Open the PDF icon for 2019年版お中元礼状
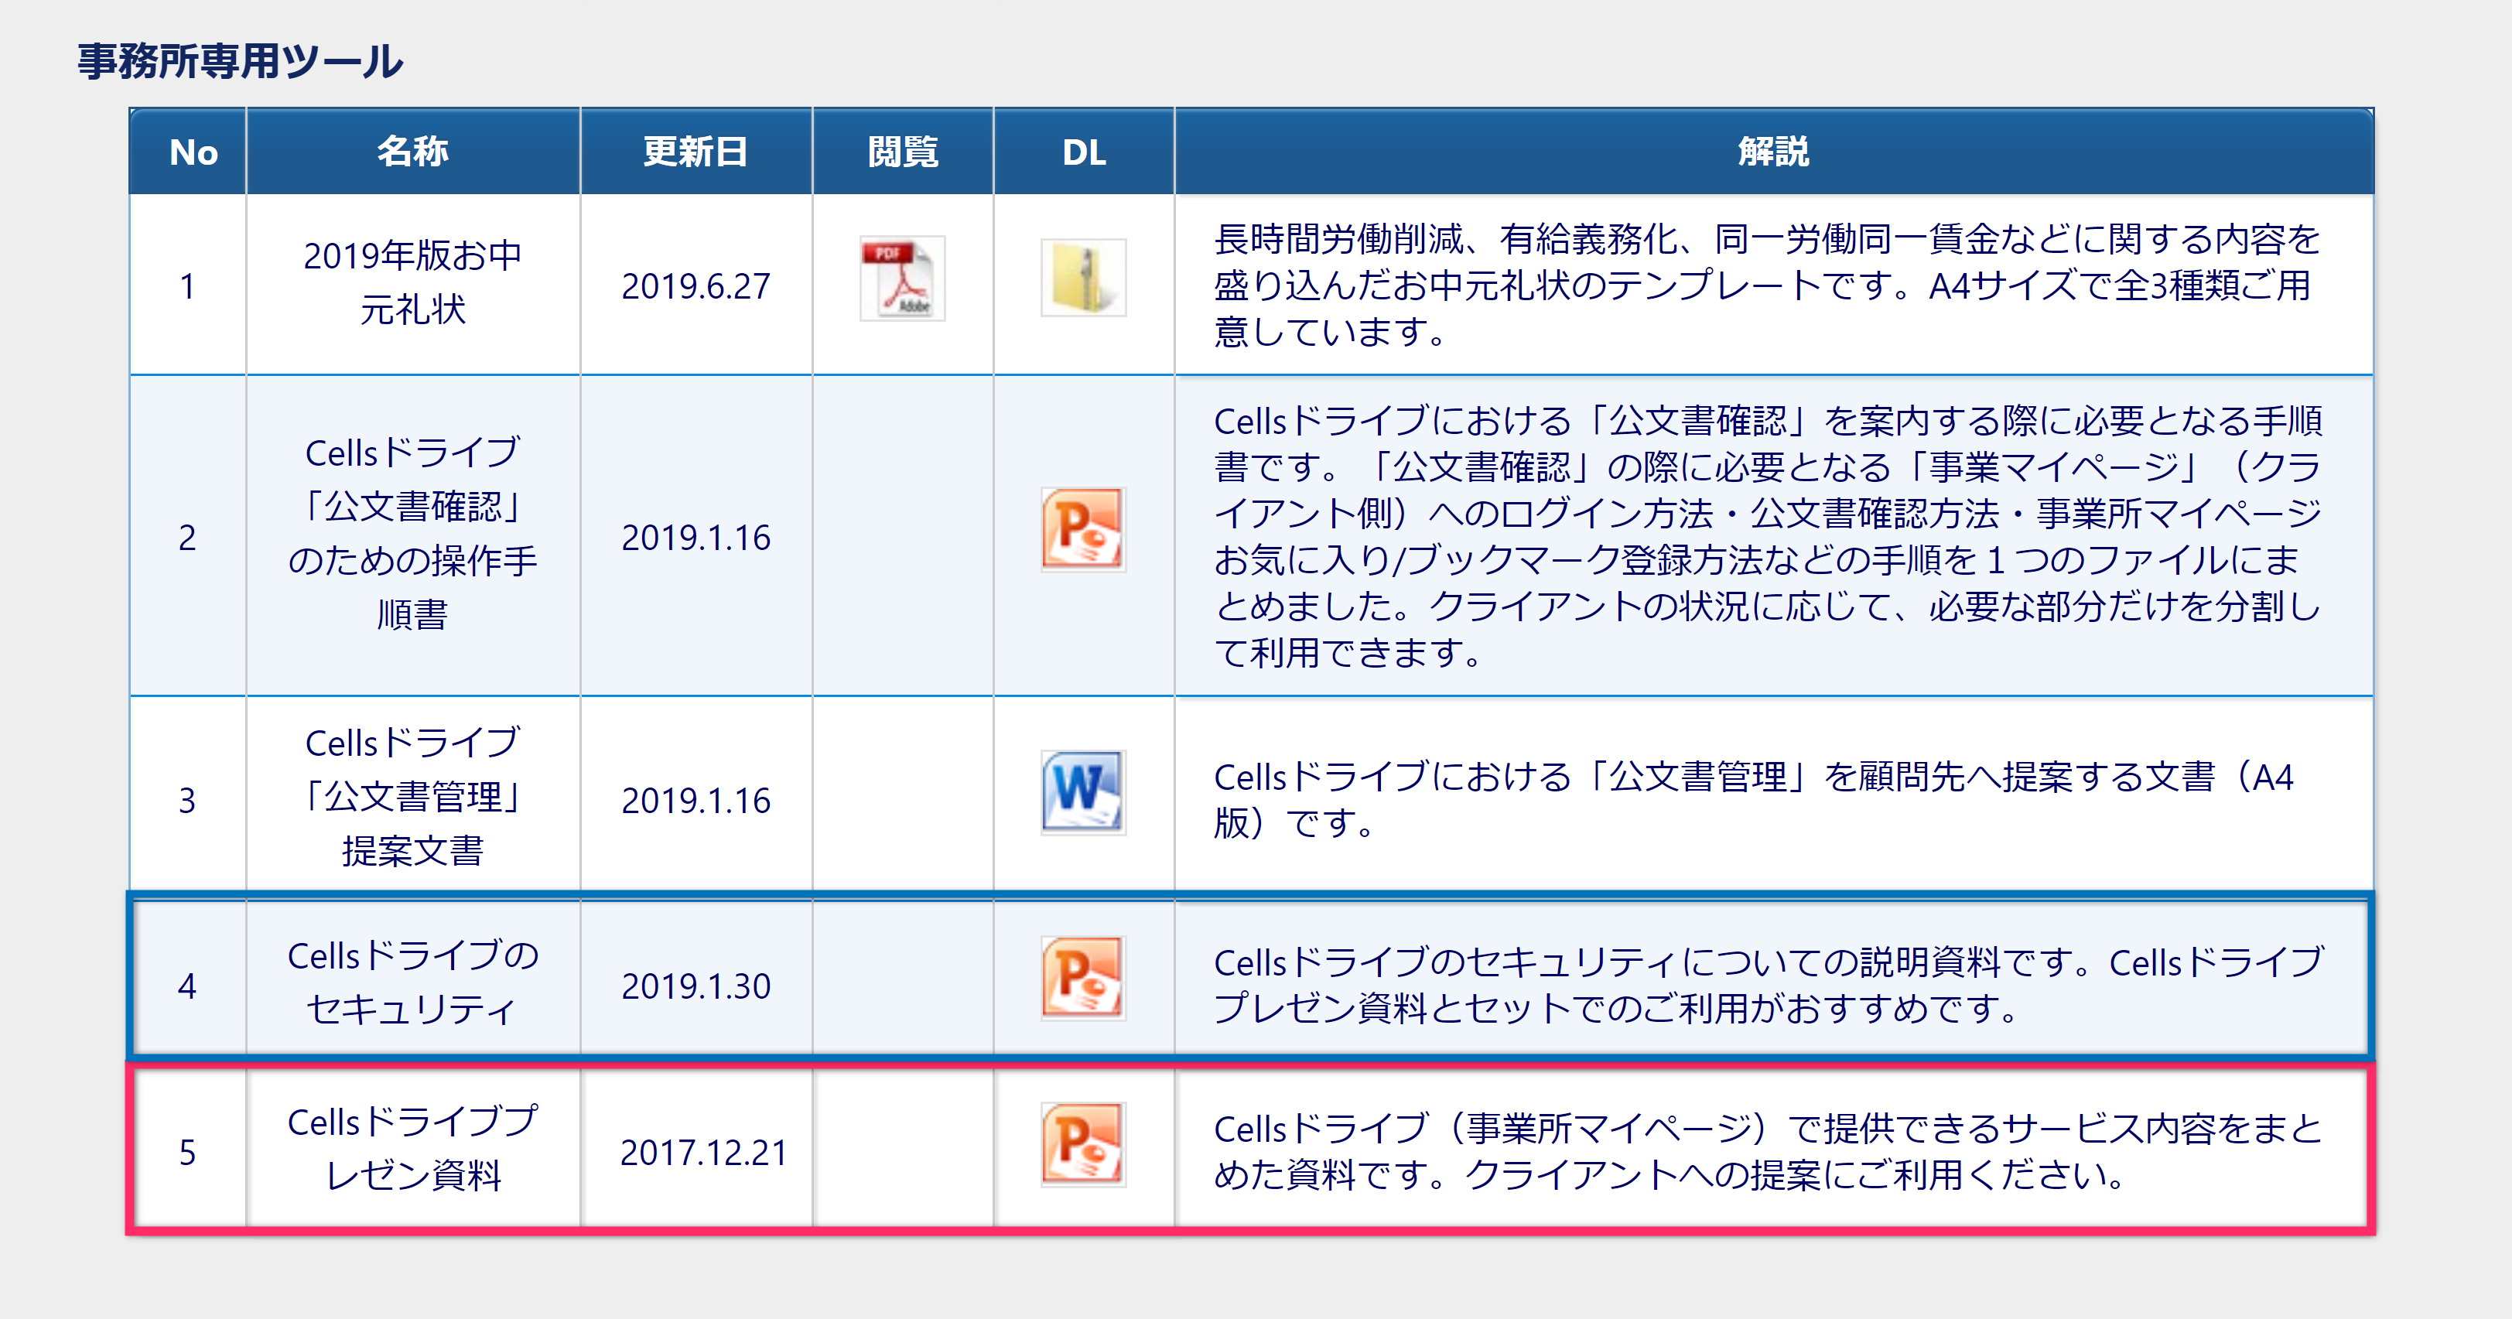The width and height of the screenshot is (2512, 1319). coord(902,278)
